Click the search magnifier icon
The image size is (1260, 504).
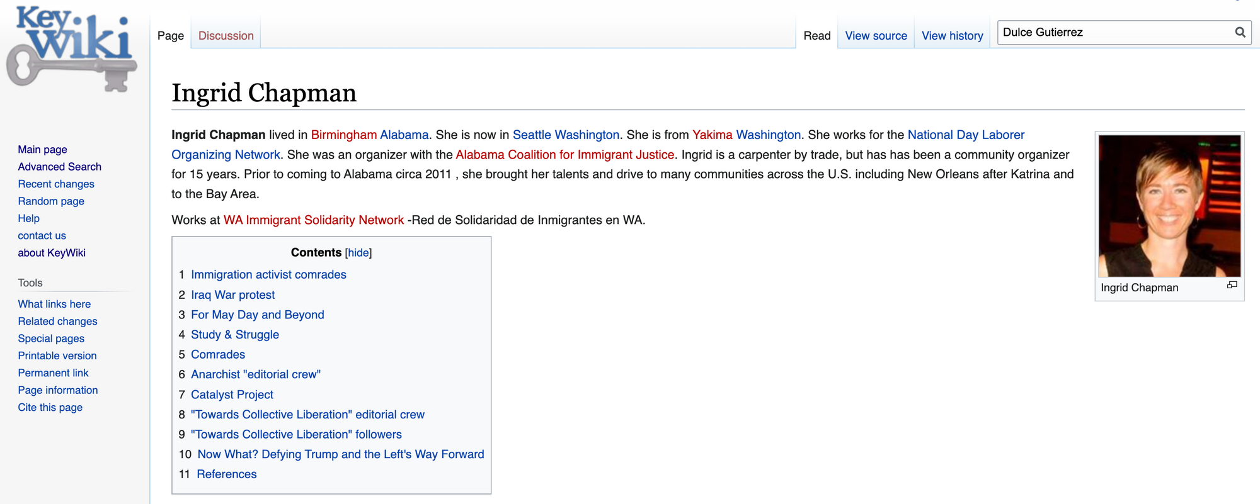coord(1240,32)
